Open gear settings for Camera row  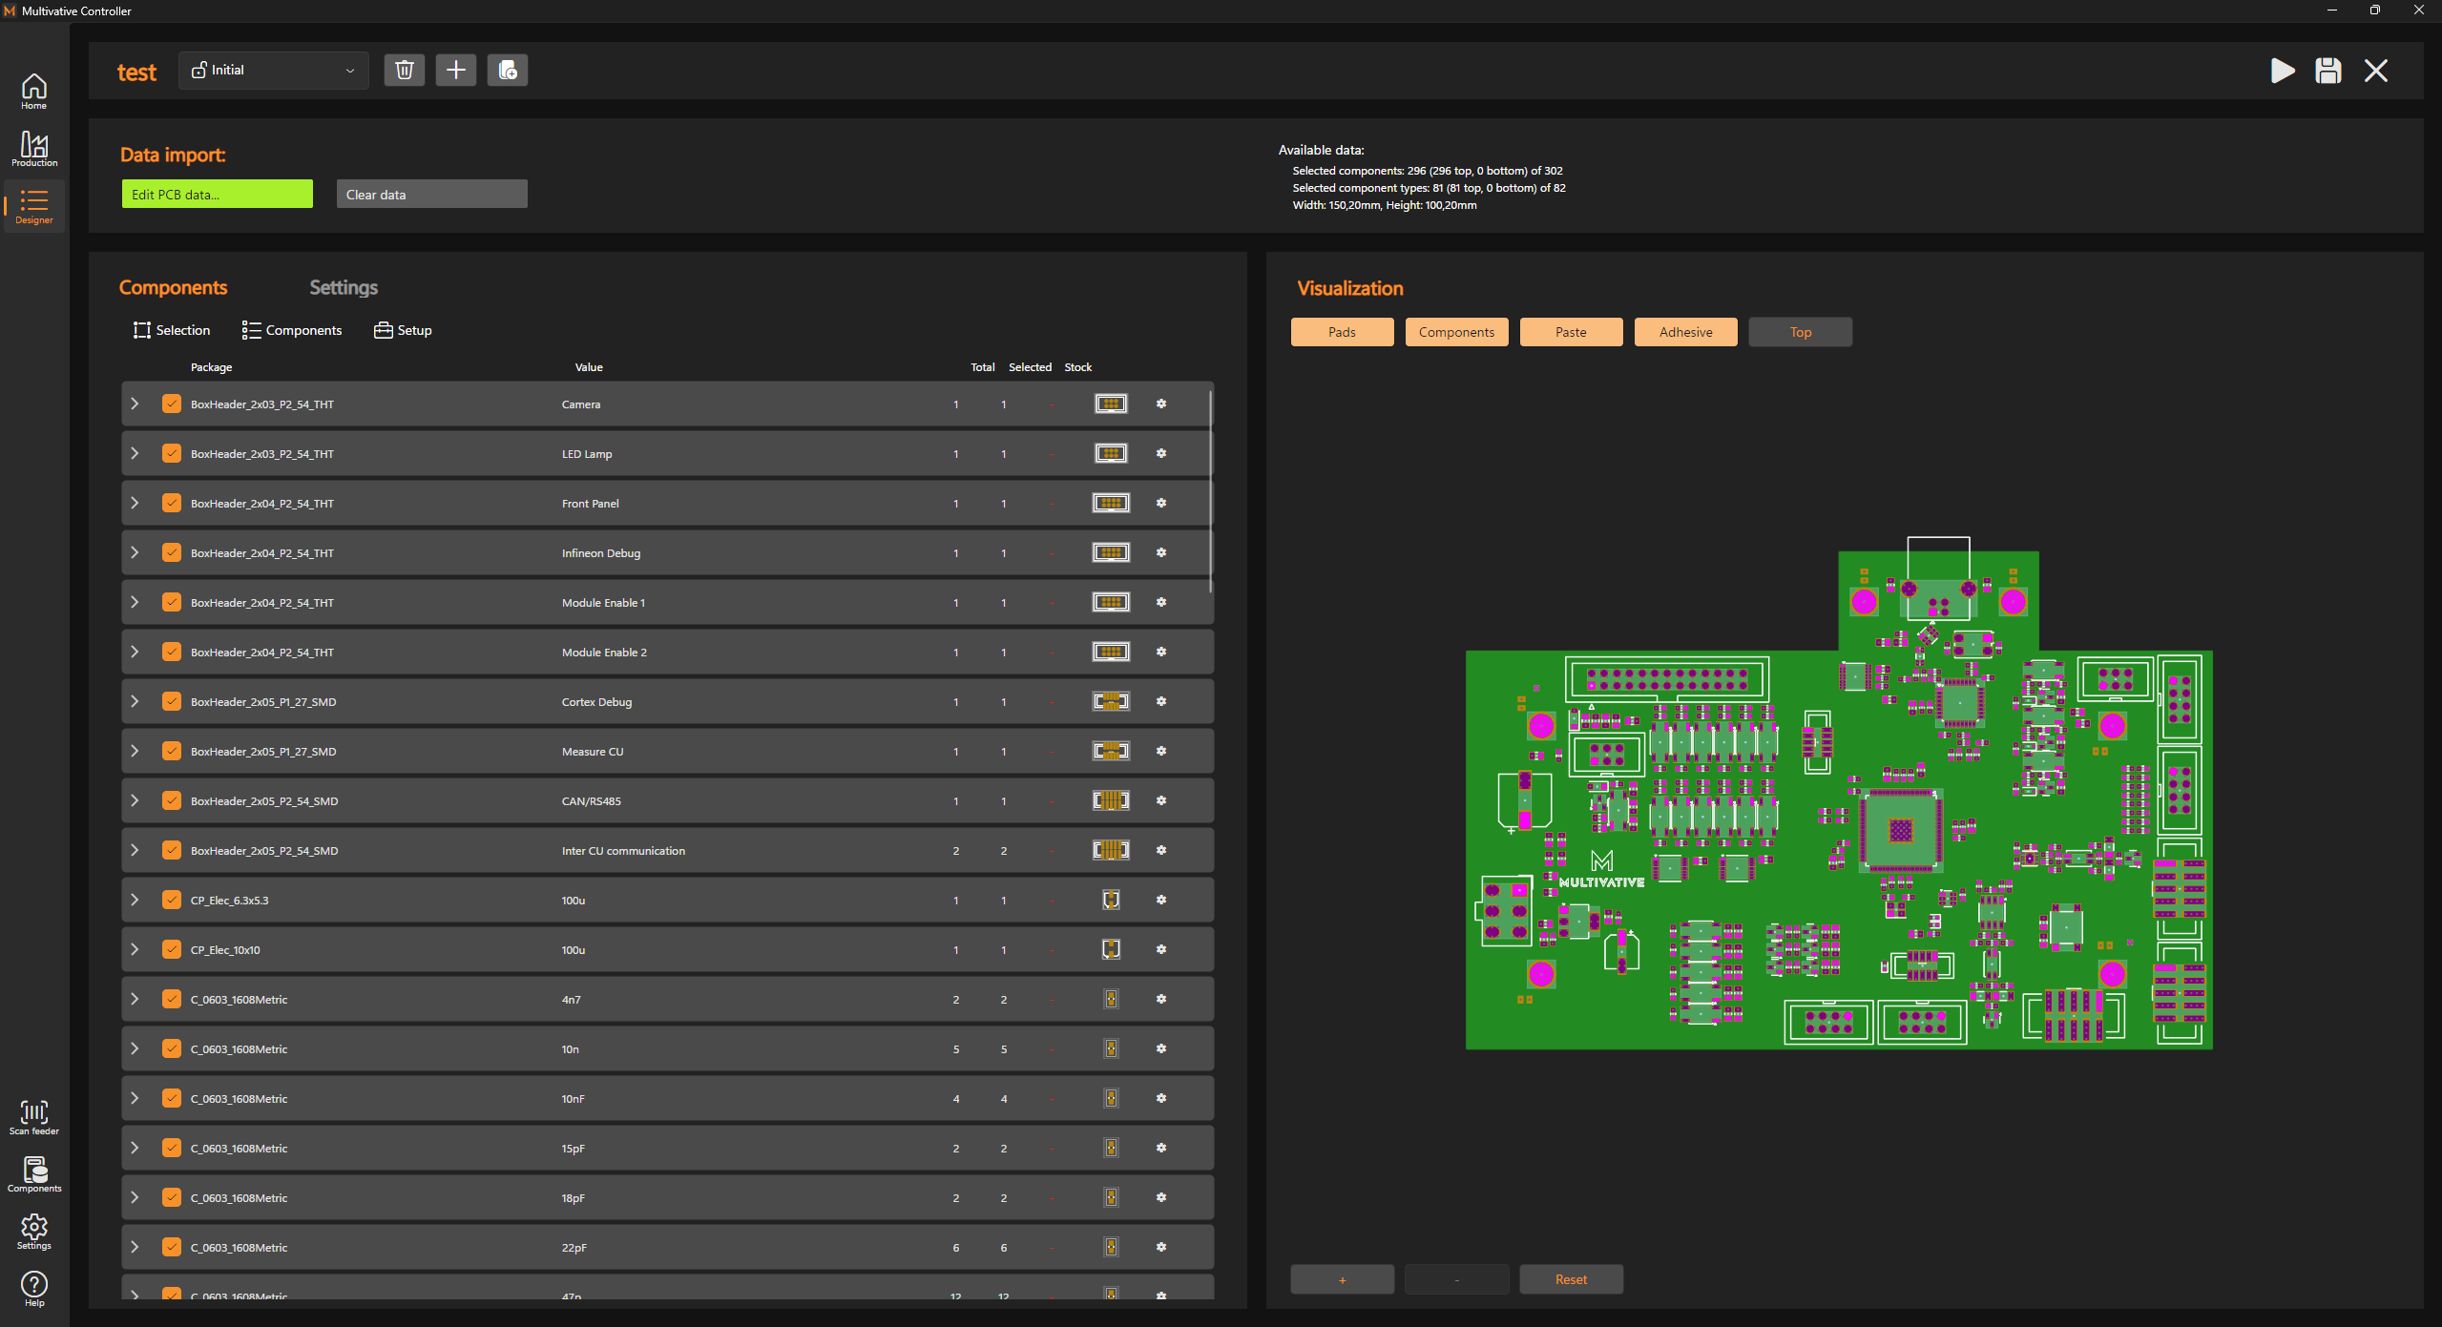point(1161,404)
